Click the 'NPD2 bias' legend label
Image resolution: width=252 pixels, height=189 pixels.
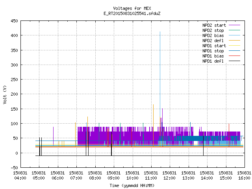[213, 35]
